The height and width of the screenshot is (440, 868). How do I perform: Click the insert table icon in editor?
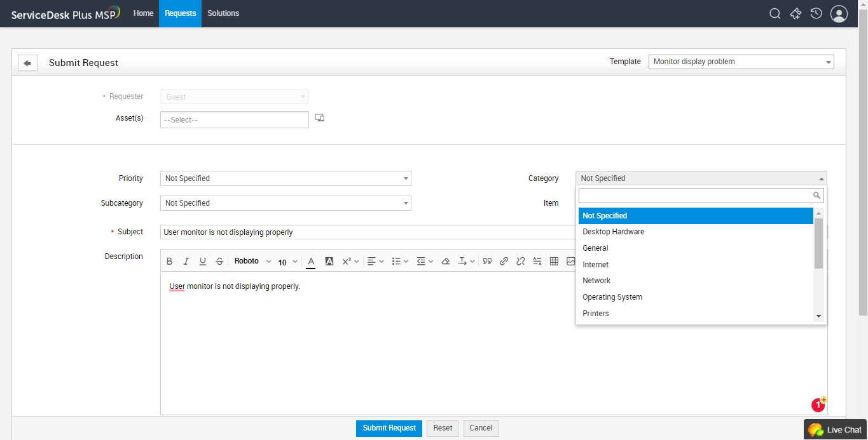(x=554, y=261)
